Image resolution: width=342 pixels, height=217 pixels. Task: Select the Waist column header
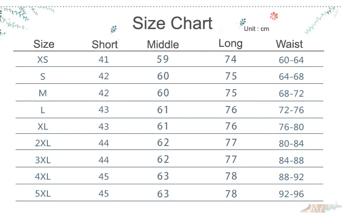(289, 44)
